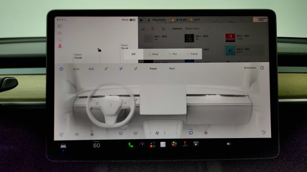The height and width of the screenshot is (172, 307).
Task: Open Frunk
Action: click(x=78, y=56)
